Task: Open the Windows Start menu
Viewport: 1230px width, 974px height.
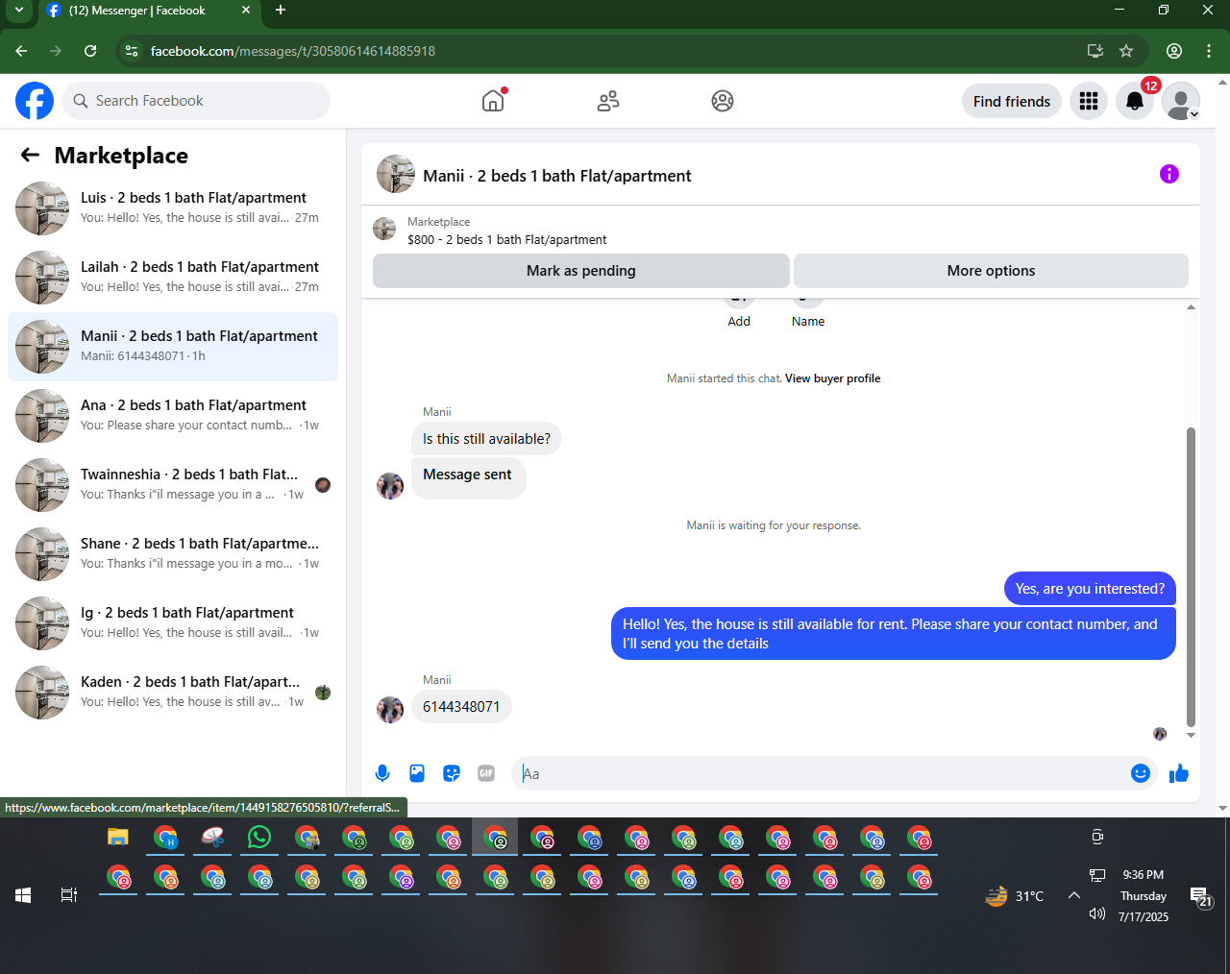Action: pyautogui.click(x=23, y=895)
